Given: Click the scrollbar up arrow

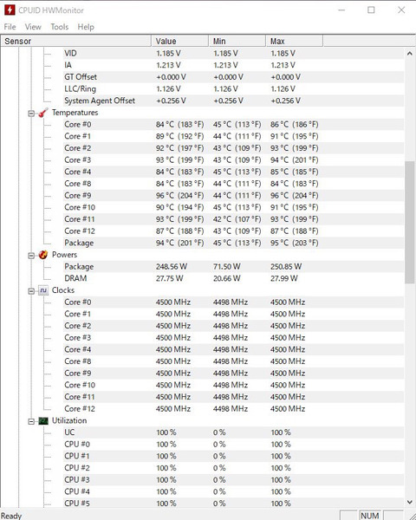Looking at the screenshot, I should pos(409,54).
